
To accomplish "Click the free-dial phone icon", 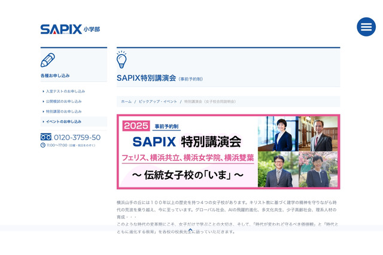I will point(46,137).
